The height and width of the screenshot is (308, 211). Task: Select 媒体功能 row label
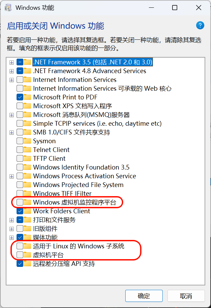tap(45, 237)
